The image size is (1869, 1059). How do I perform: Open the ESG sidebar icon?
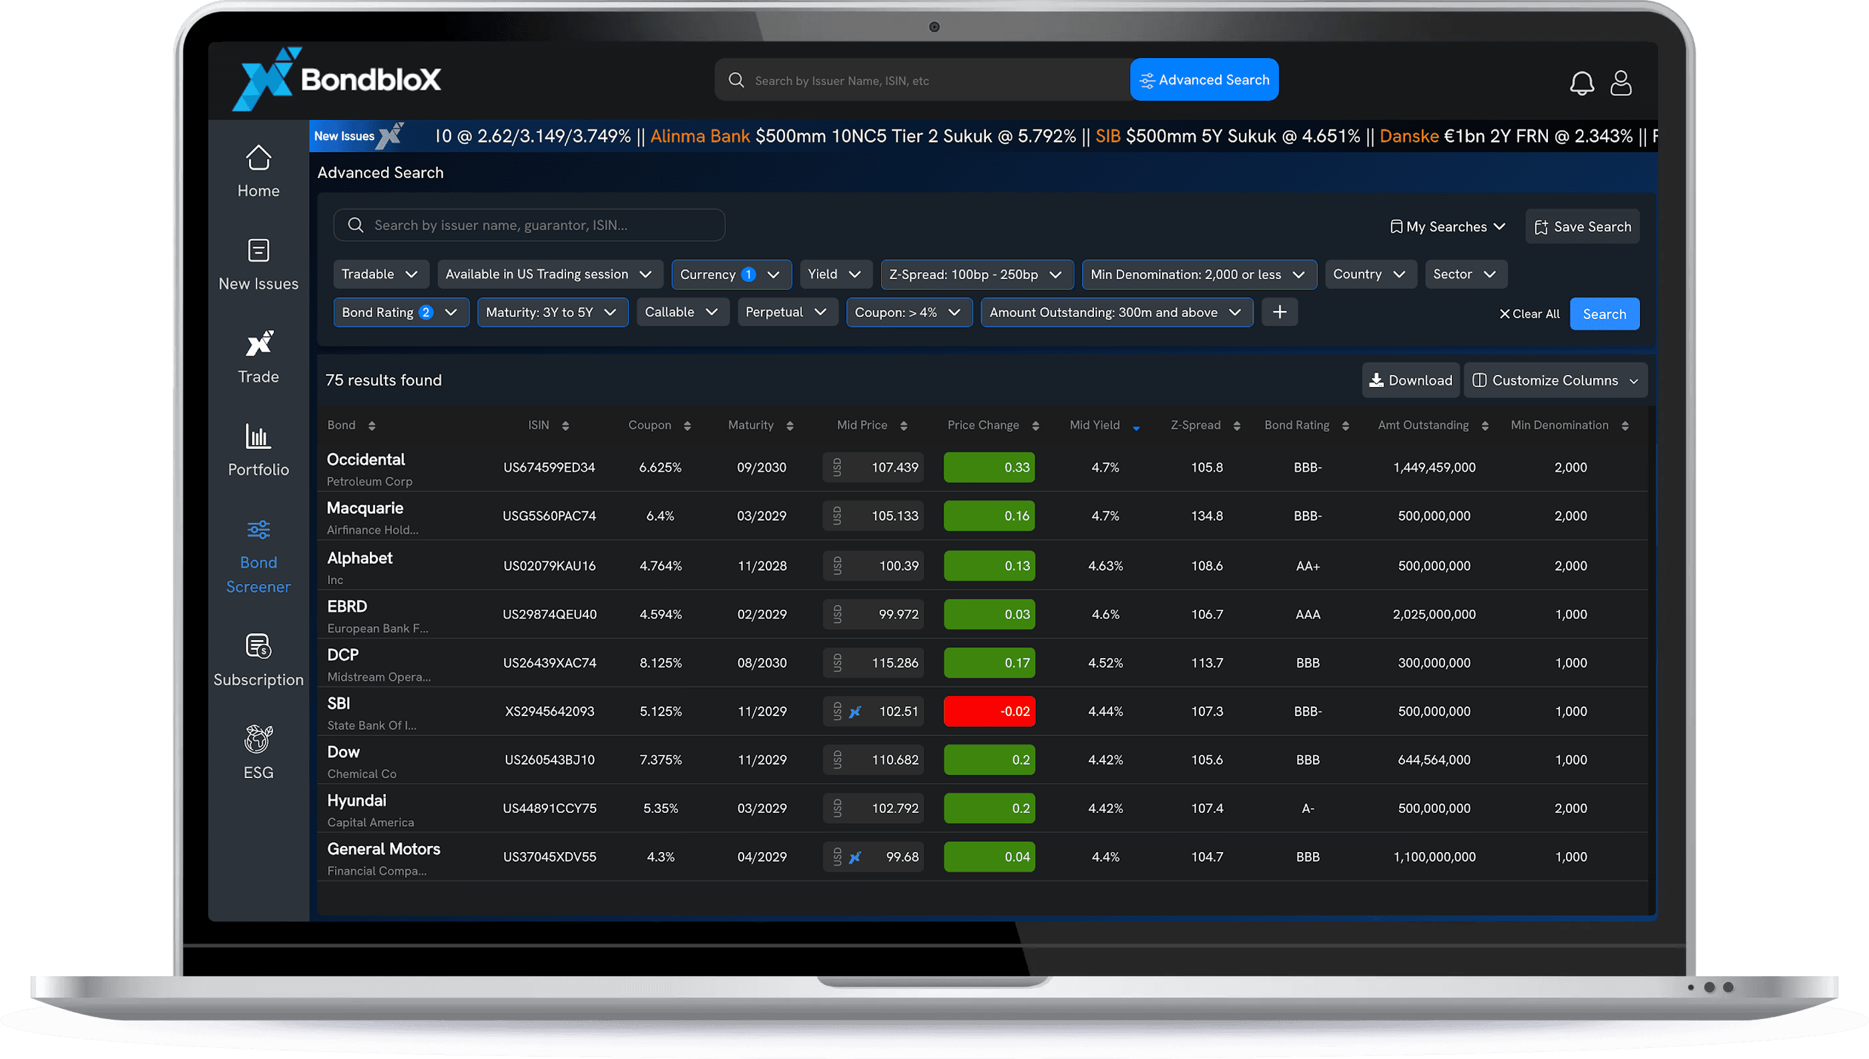coord(258,739)
